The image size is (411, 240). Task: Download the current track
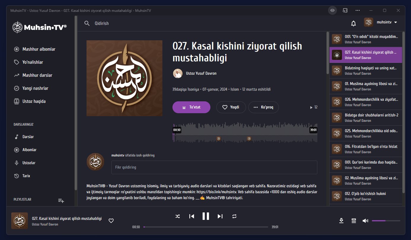point(341,220)
